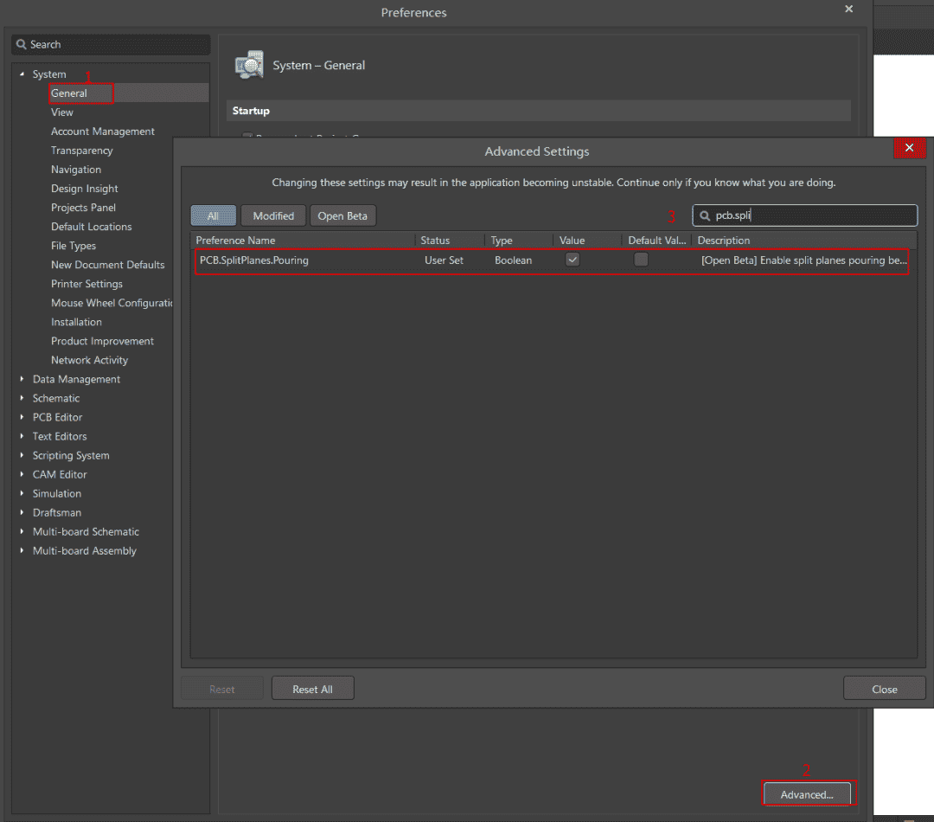Select General under System
Screen dimensions: 934x822
tap(69, 93)
